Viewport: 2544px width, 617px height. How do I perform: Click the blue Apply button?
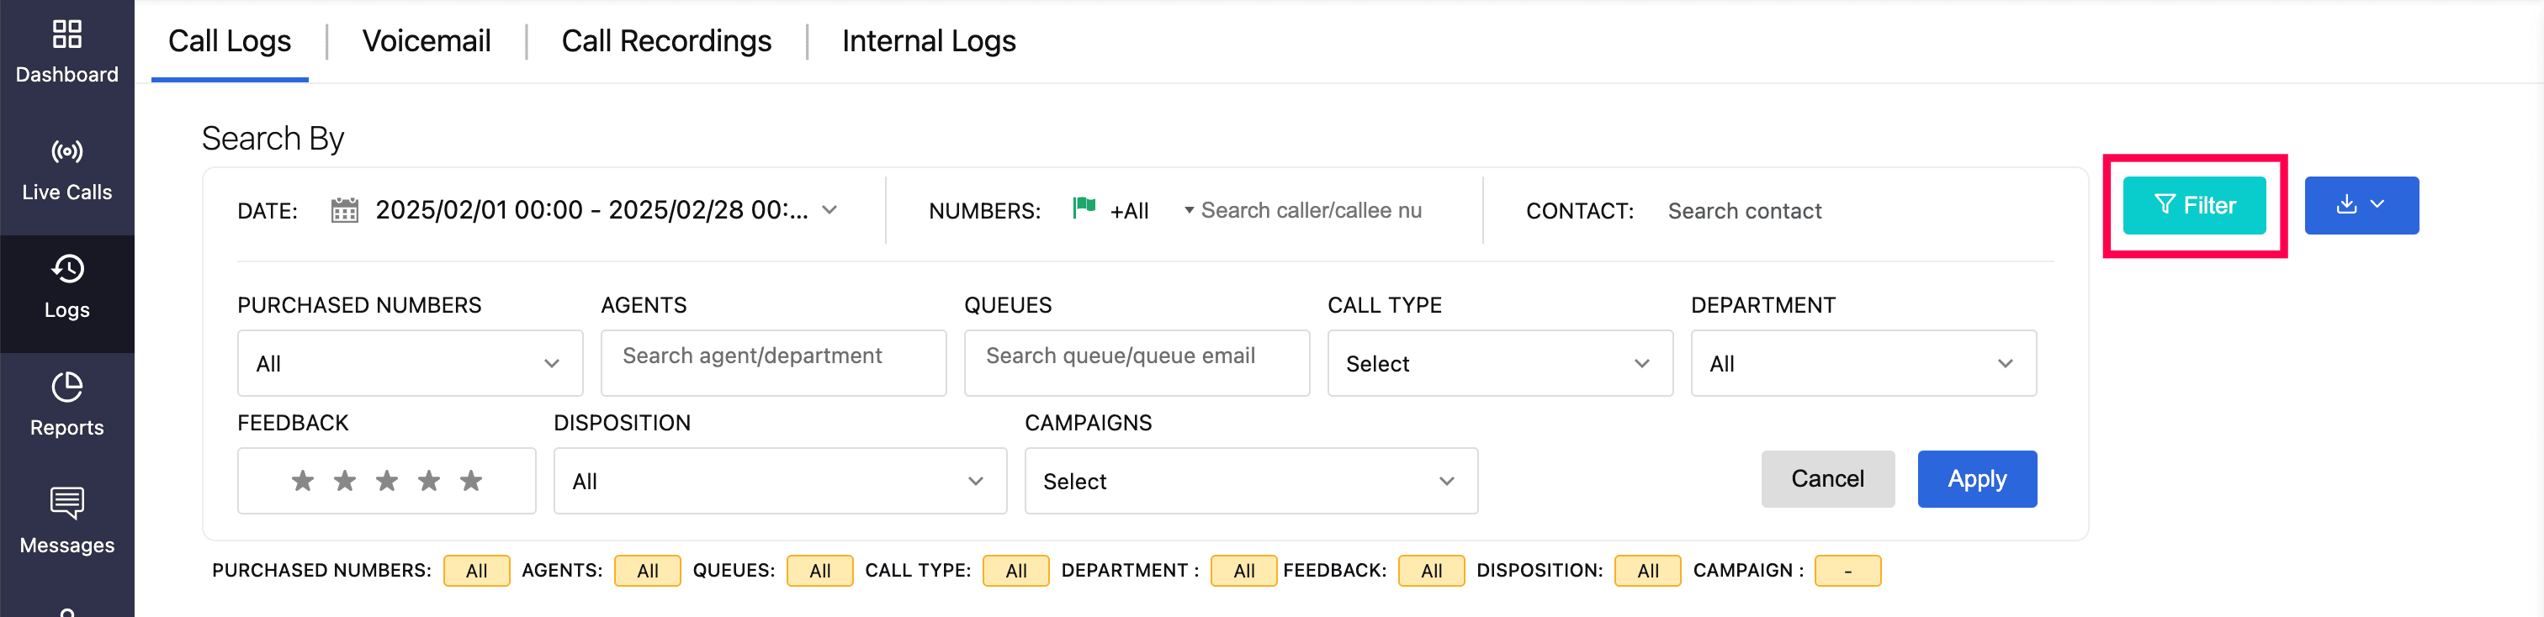(x=1976, y=479)
